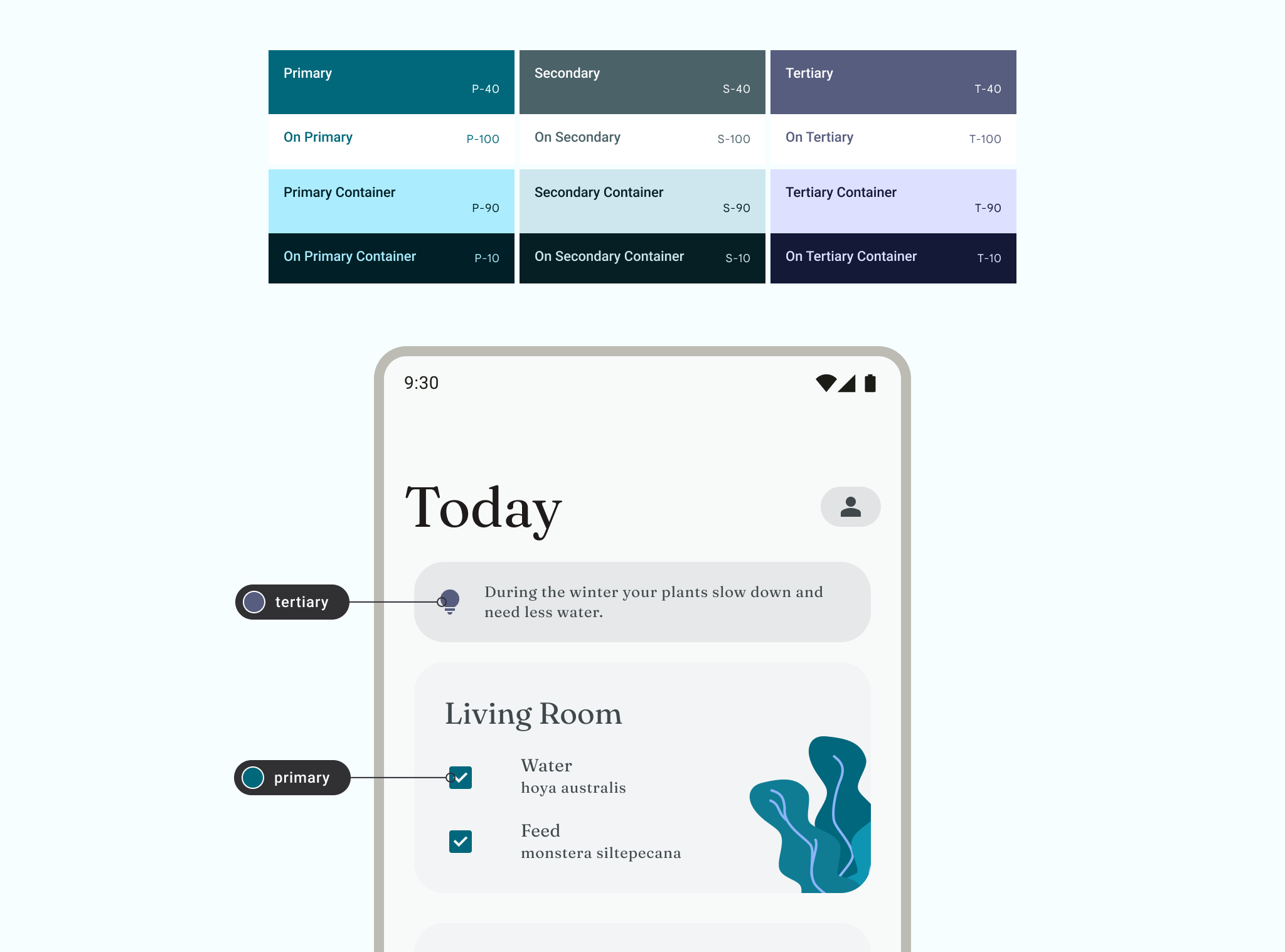
Task: Click the lightbulb tip icon
Action: [450, 601]
